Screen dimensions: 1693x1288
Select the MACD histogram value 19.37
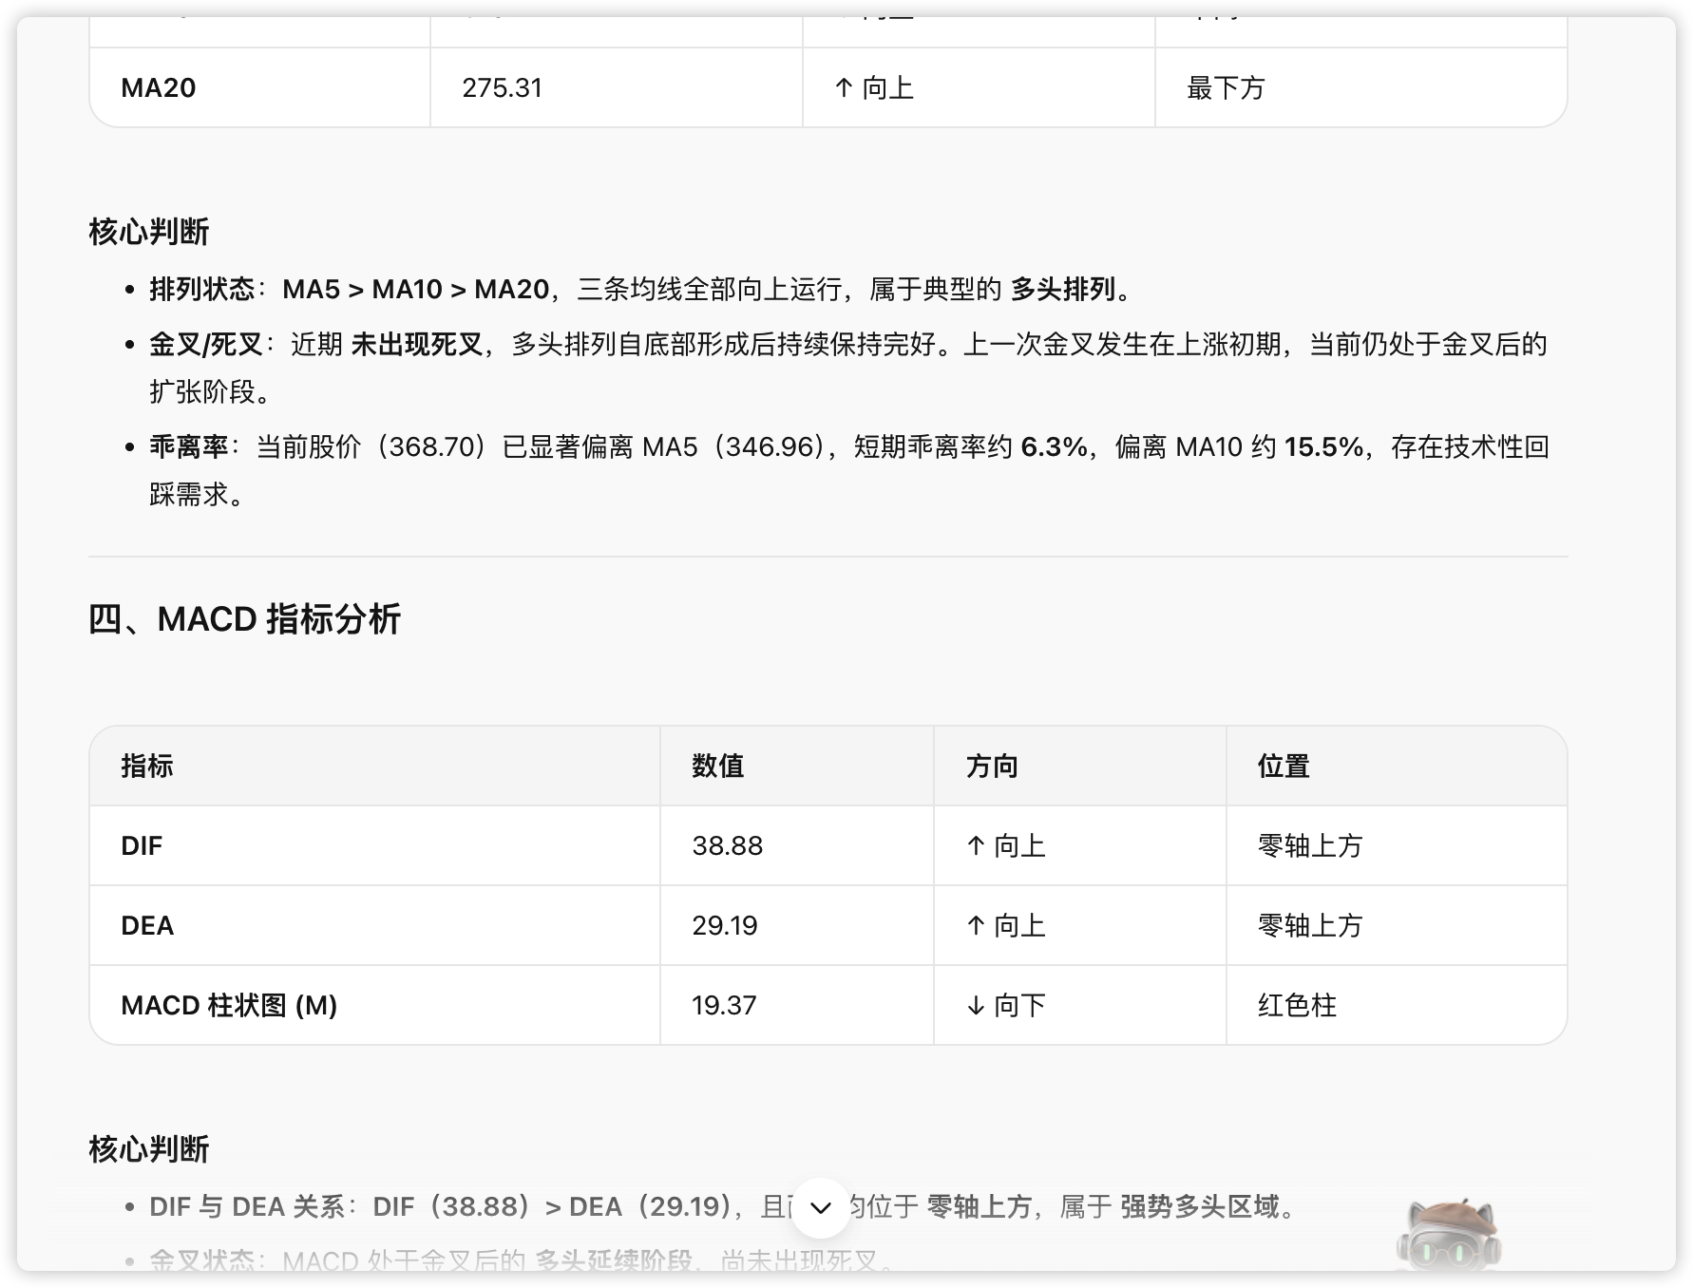pyautogui.click(x=724, y=1005)
